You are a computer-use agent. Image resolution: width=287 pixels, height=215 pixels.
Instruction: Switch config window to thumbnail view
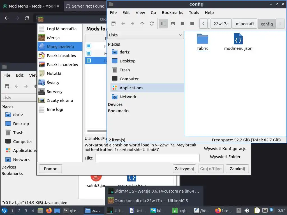pyautogui.click(x=173, y=24)
